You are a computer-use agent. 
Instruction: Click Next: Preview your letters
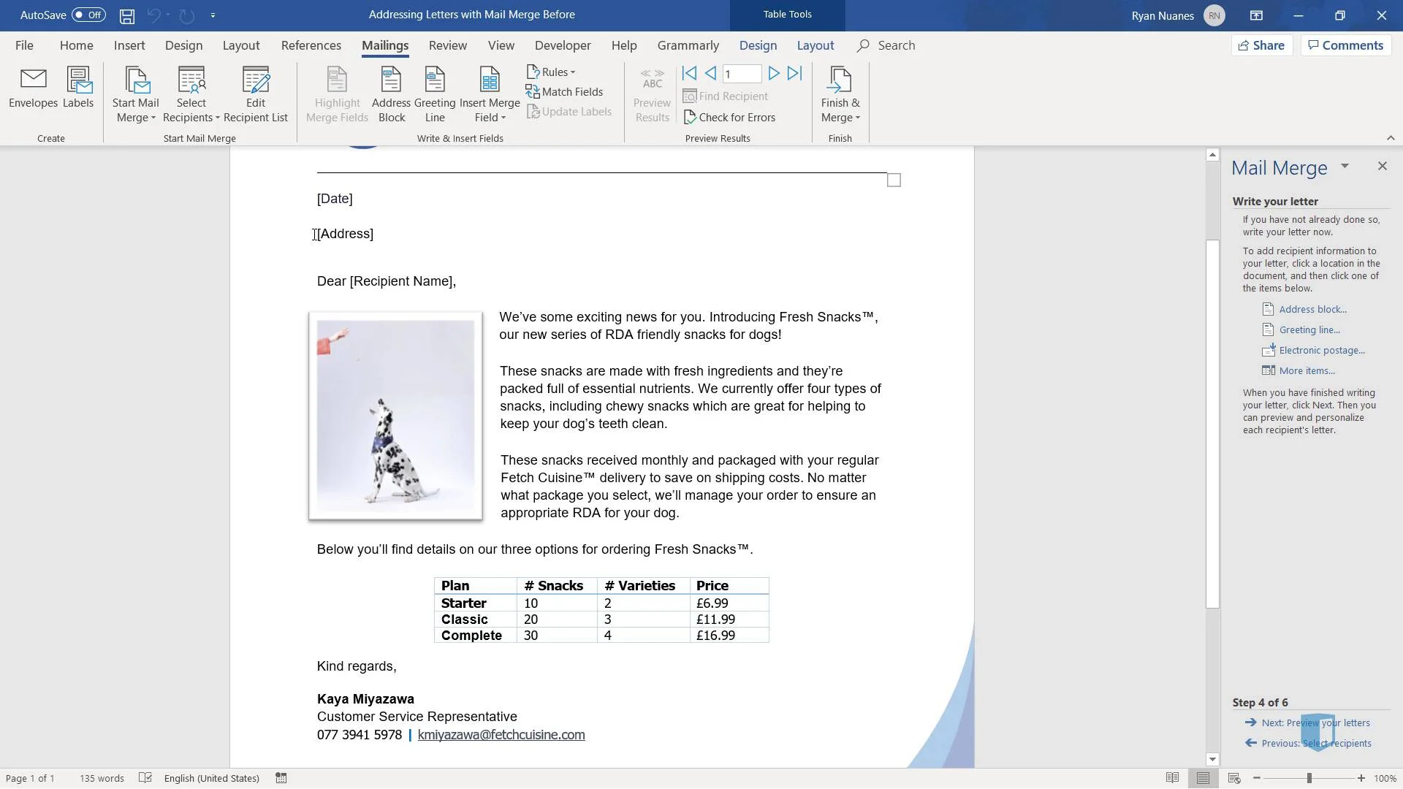pyautogui.click(x=1315, y=723)
